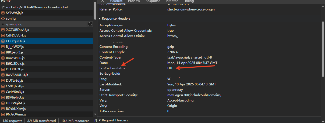
Task: Click the icon at right of splash.png row
Action: click(x=90, y=24)
